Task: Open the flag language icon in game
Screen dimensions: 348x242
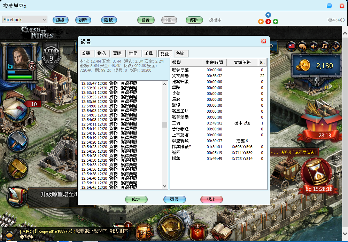Action: click(292, 46)
